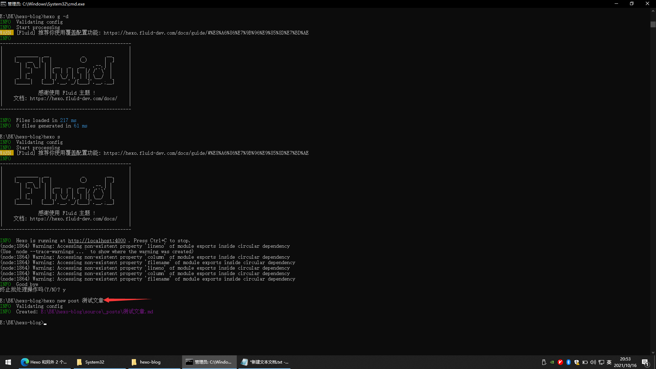656x369 pixels.
Task: Open the network connection tray icon
Action: tap(601, 362)
